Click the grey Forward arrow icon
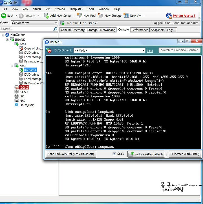 (21, 16)
